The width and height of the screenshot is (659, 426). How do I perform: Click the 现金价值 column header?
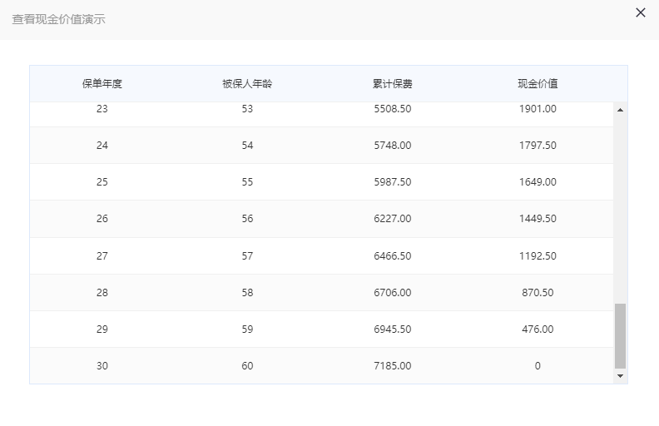pos(538,83)
